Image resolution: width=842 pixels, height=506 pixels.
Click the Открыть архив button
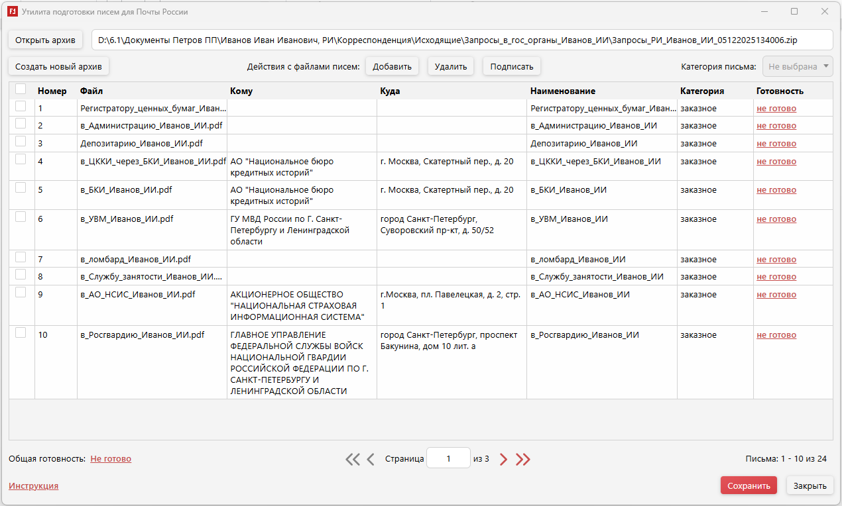click(45, 40)
